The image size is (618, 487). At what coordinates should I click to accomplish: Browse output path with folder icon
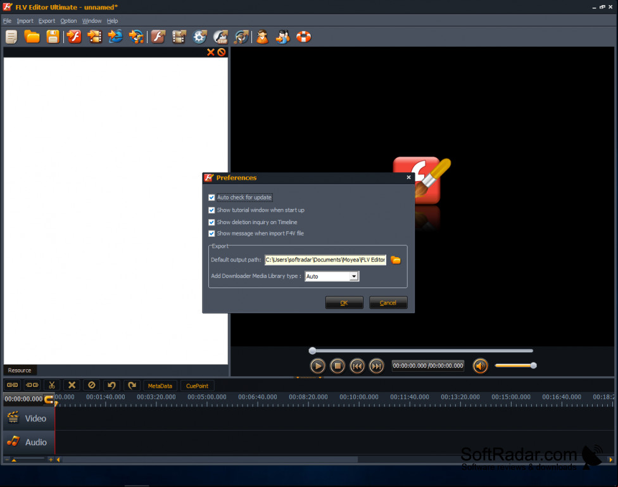[396, 260]
